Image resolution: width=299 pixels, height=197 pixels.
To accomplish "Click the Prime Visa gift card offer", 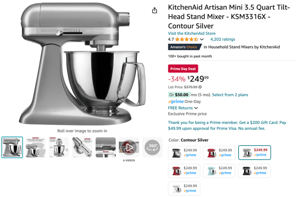I will click(x=227, y=125).
